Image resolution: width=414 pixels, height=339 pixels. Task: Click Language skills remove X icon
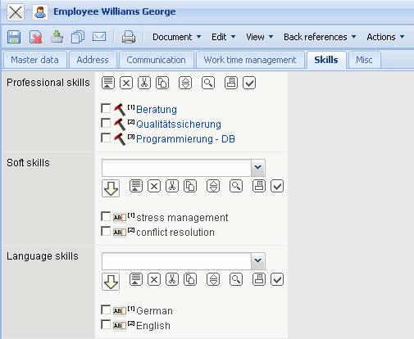click(154, 279)
